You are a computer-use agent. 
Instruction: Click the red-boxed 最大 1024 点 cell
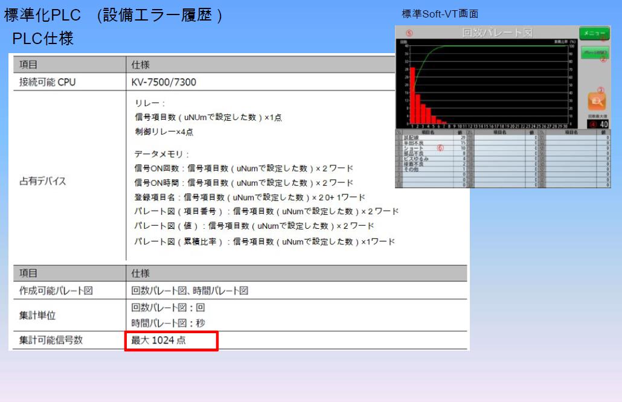171,340
